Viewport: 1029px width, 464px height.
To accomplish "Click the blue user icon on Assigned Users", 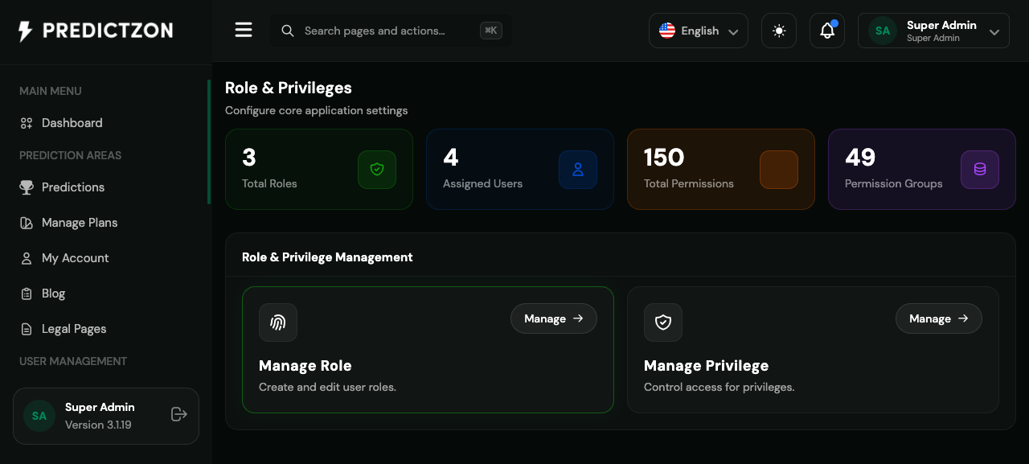I will click(578, 170).
